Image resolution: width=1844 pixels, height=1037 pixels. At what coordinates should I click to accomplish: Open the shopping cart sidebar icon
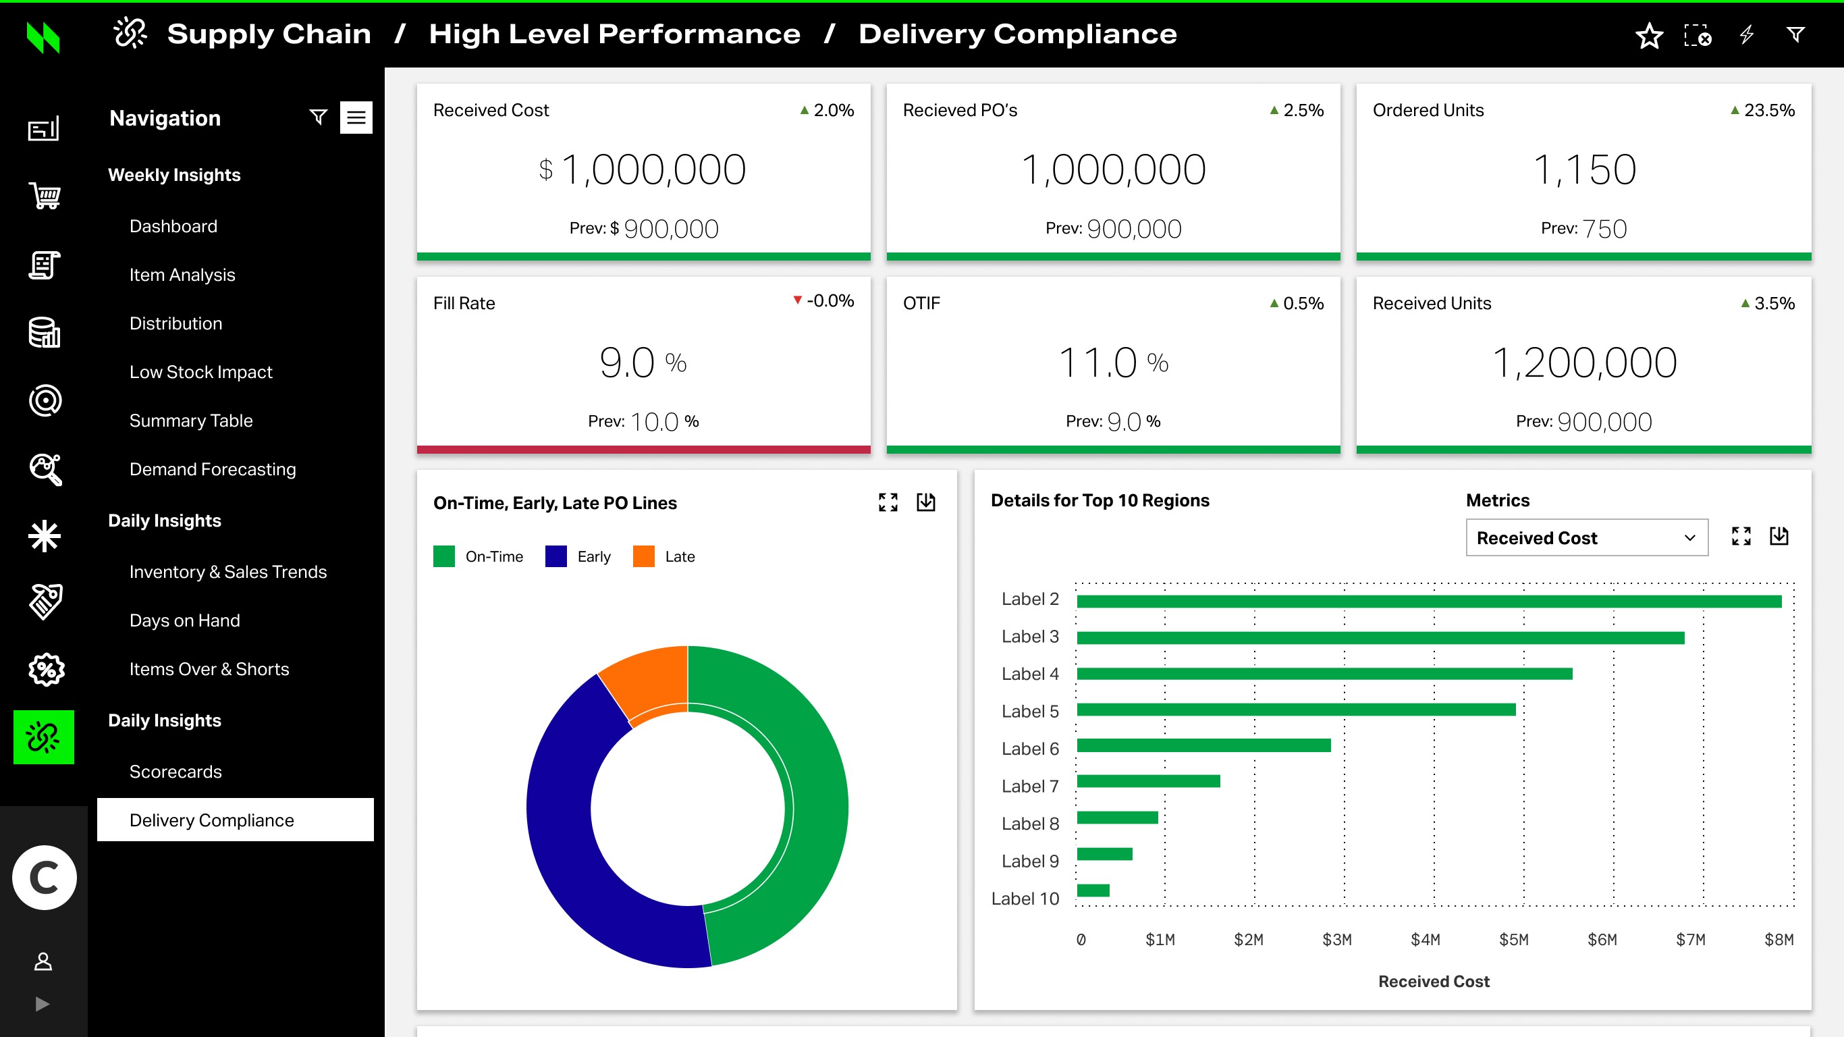pos(45,196)
